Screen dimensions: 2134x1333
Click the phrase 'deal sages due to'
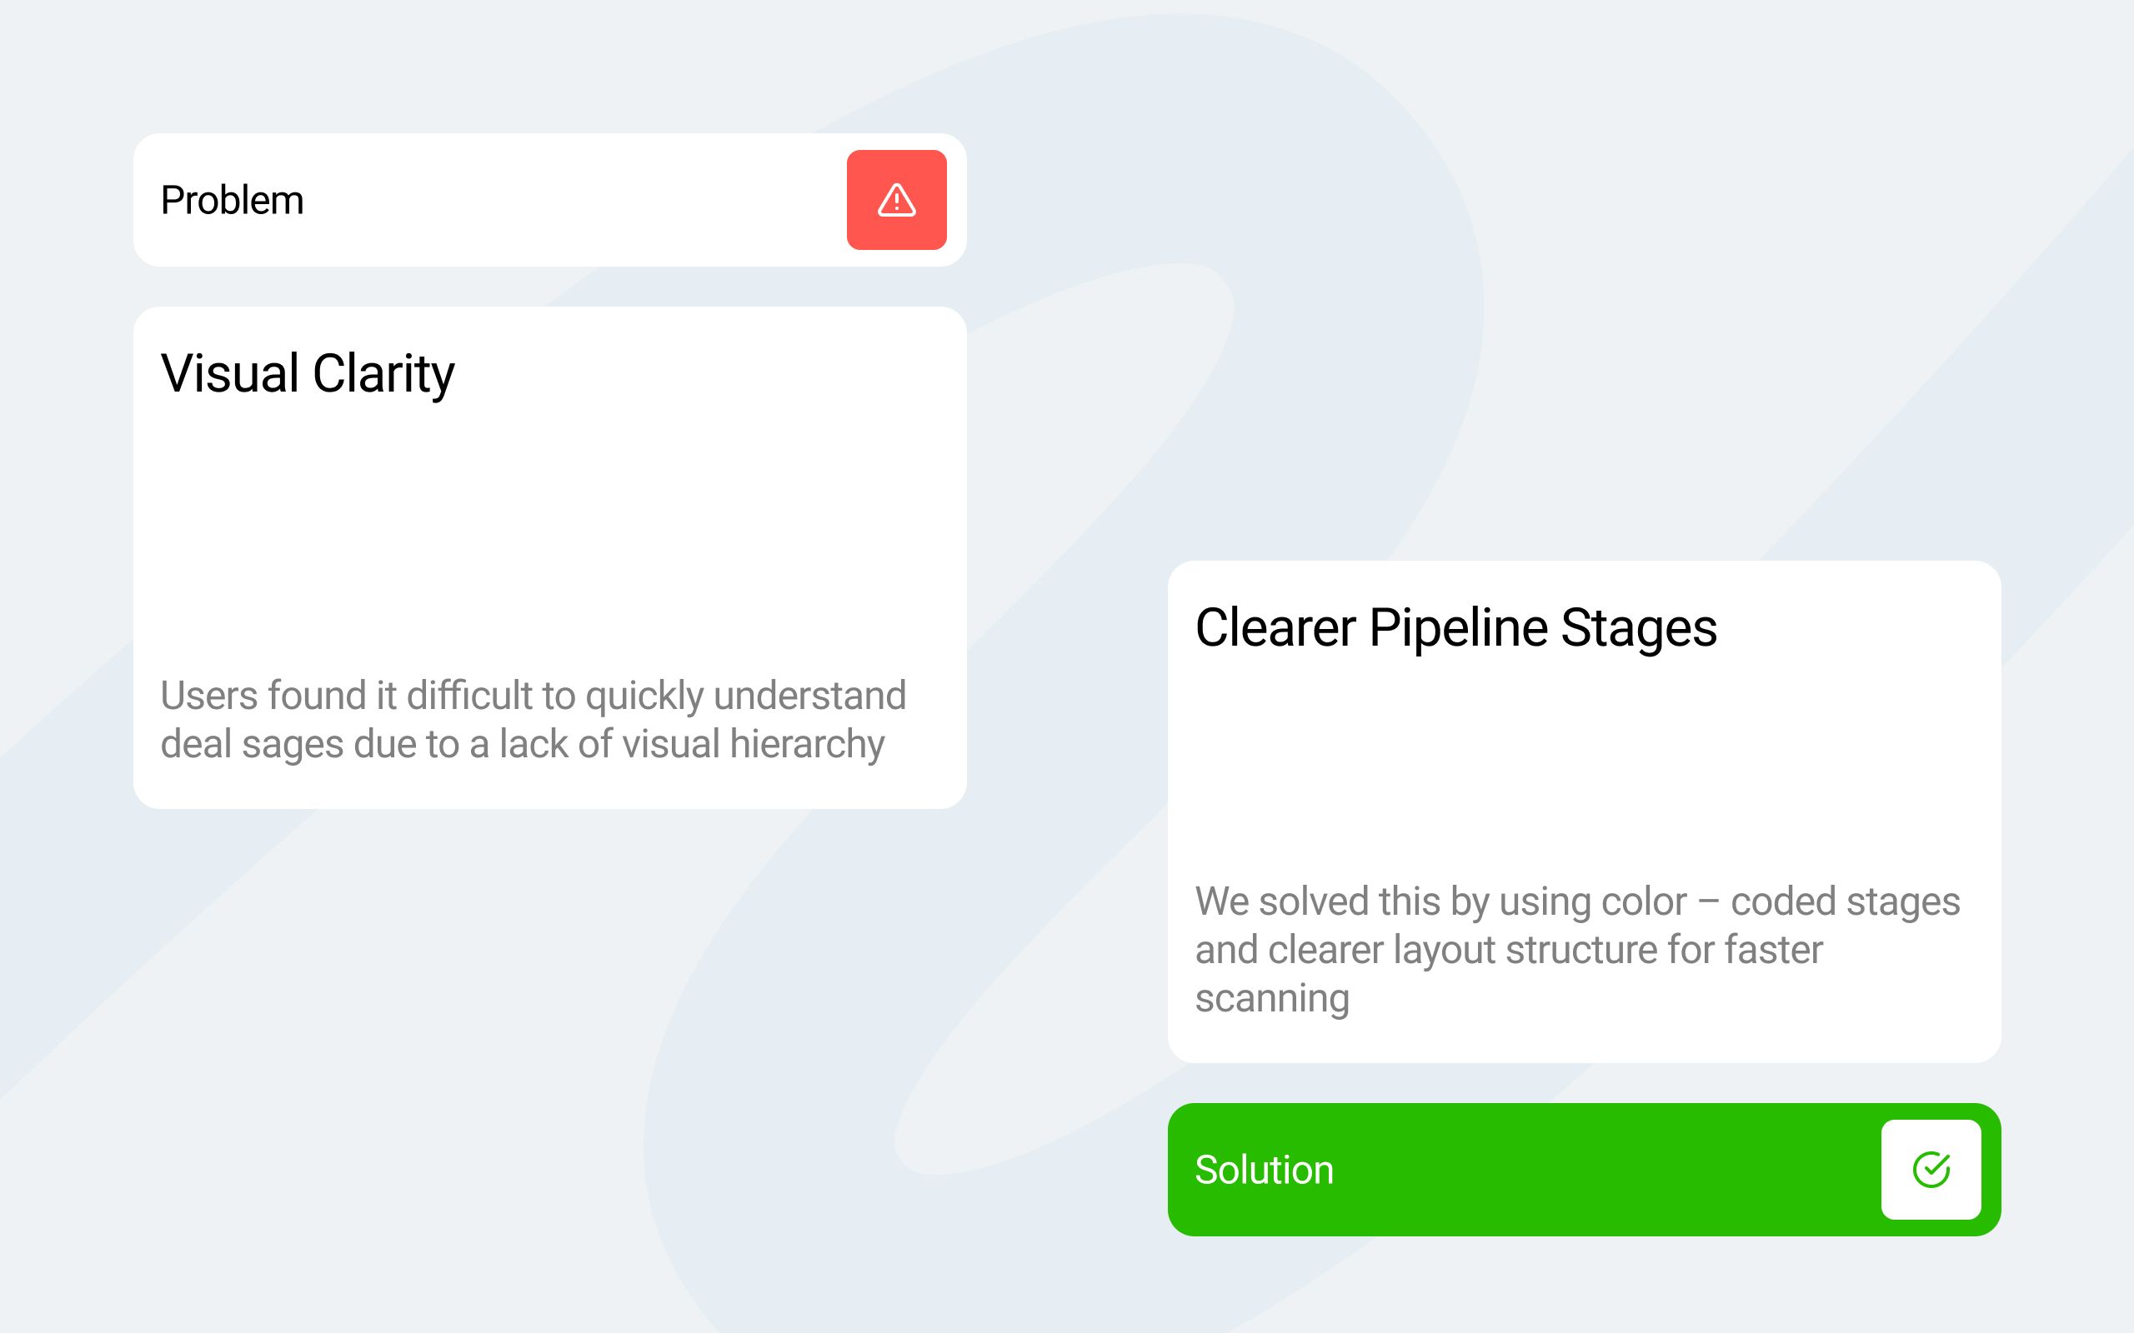(308, 744)
